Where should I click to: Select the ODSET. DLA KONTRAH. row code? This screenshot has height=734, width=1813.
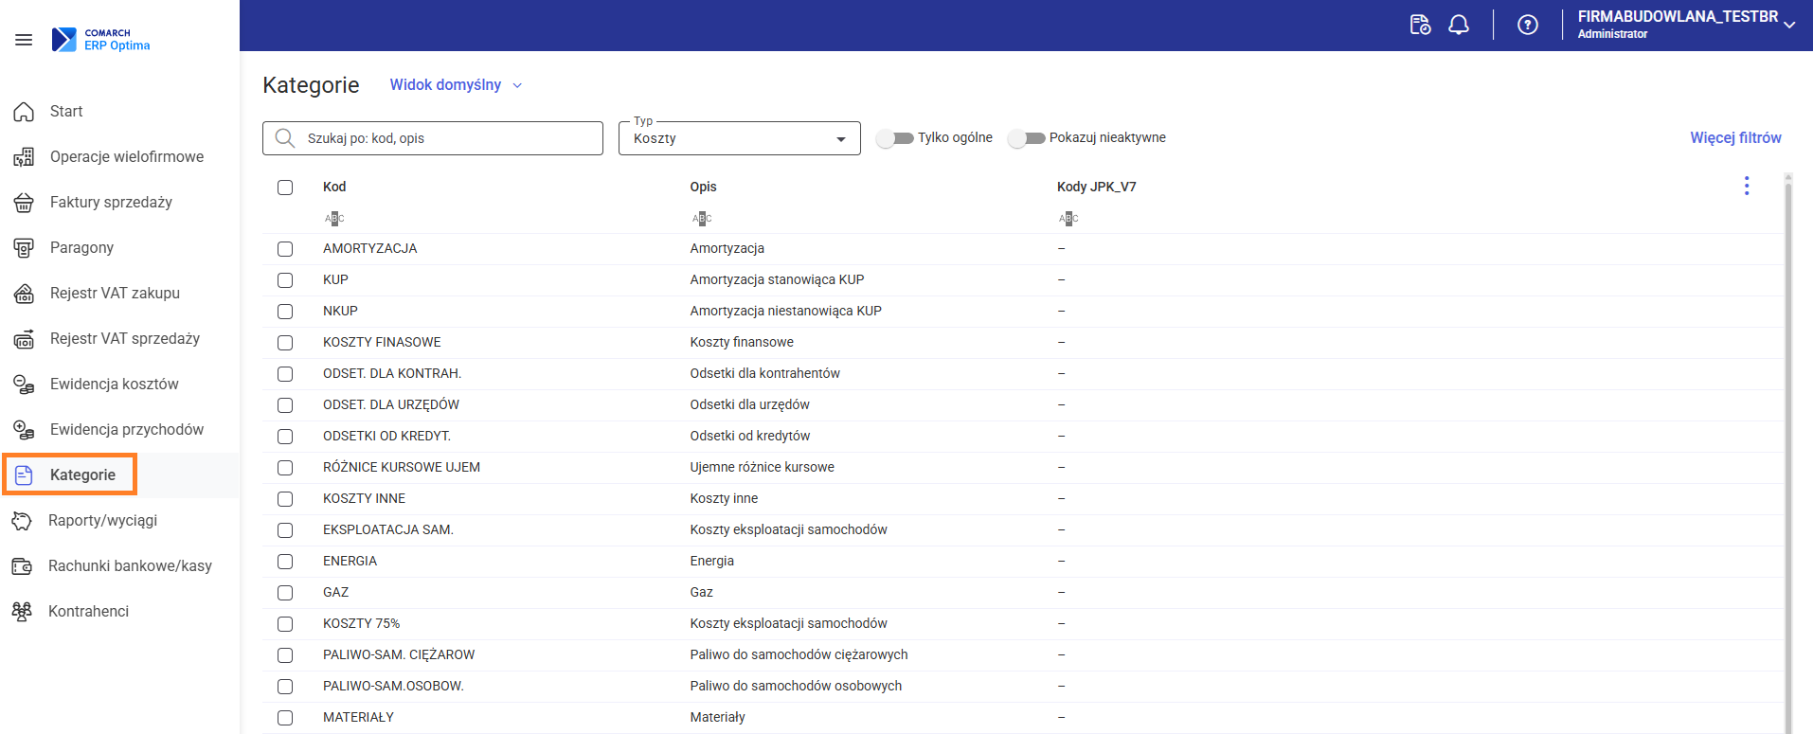click(x=392, y=373)
